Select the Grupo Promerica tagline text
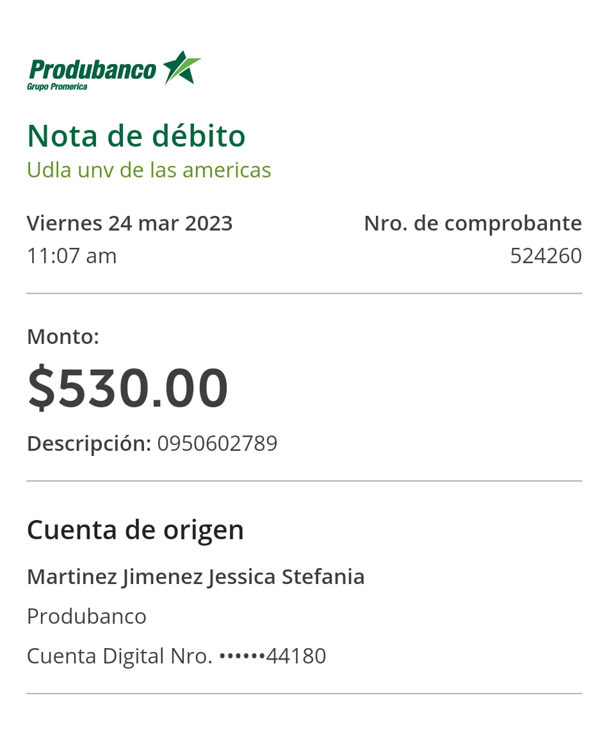This screenshot has height=748, width=609. [57, 86]
